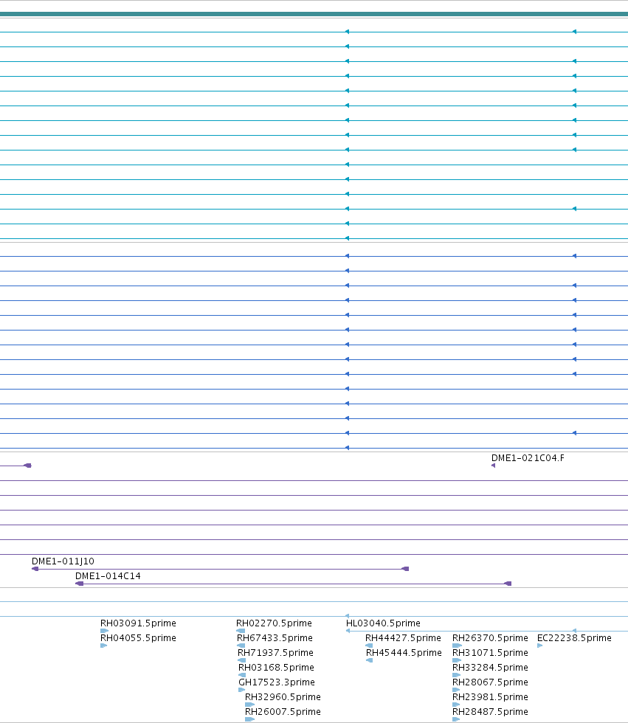Viewport: 628px width, 723px height.
Task: Click the right end box of DME1-014C14
Action: (508, 584)
